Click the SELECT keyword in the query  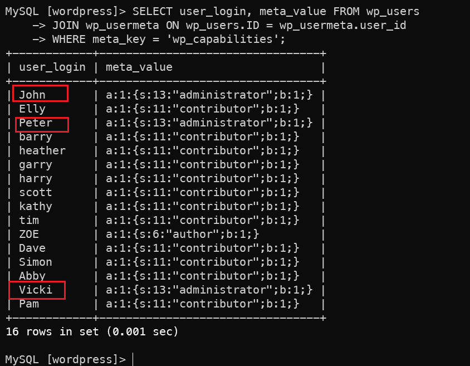point(152,12)
